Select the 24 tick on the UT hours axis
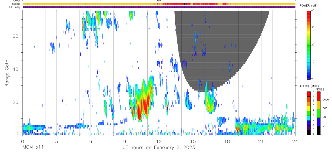The width and height of the screenshot is (332, 153). (x=295, y=141)
